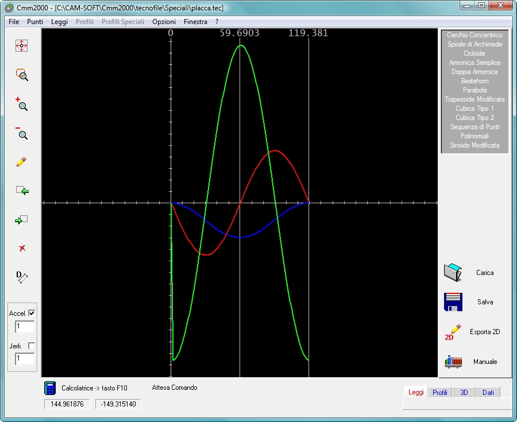Click the Manuale bookshelf icon
Viewport: 517px width, 422px height.
tap(453, 362)
